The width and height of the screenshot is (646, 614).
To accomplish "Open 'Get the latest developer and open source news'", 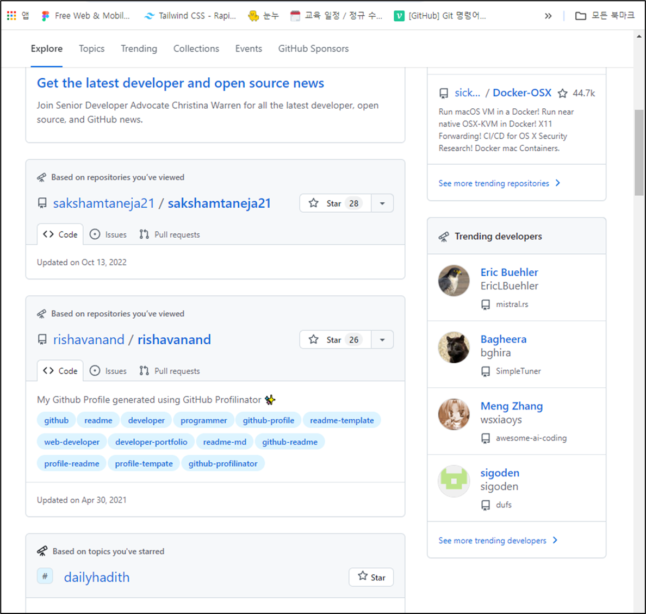I will [181, 83].
